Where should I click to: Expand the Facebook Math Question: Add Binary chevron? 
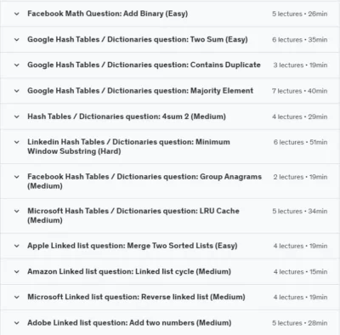coord(17,14)
